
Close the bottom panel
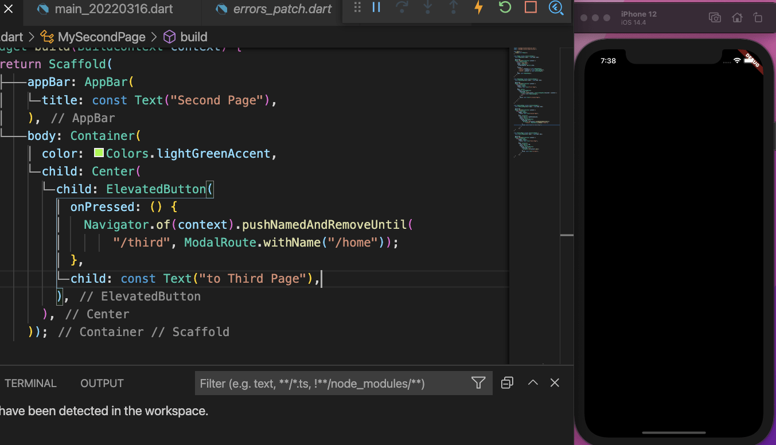click(x=555, y=382)
